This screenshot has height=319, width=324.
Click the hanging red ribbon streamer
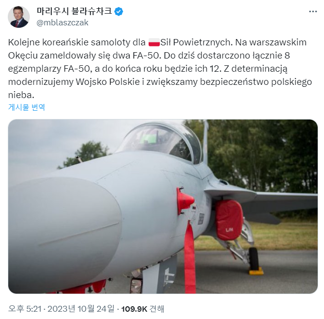click(190, 257)
